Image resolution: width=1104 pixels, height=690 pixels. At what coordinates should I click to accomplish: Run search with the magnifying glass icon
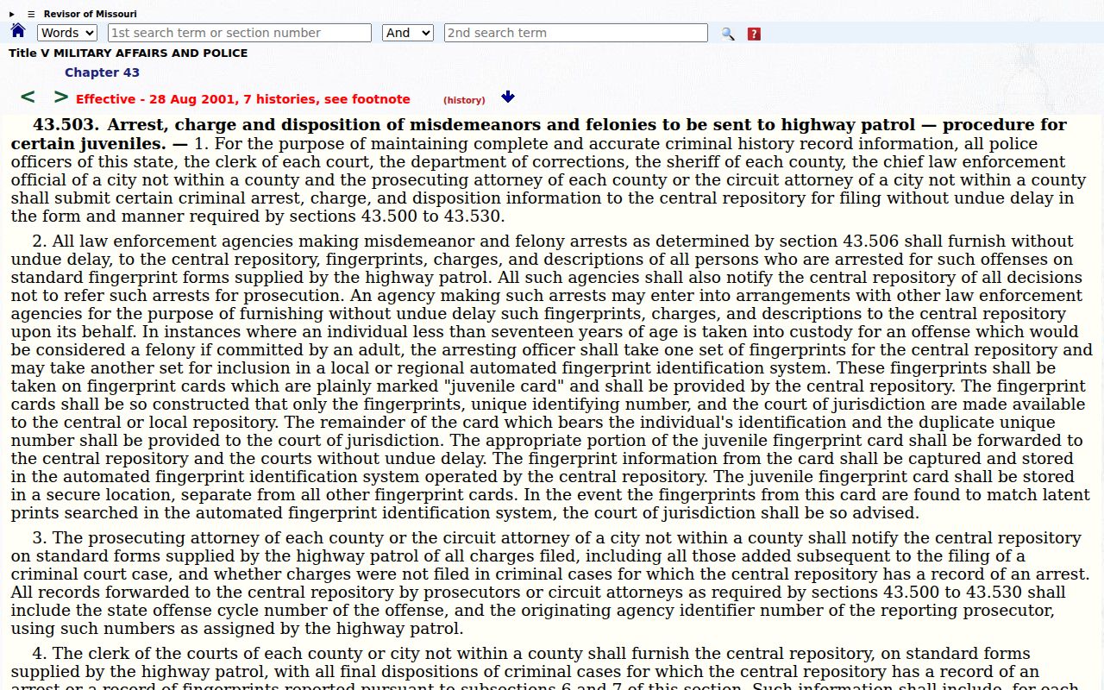click(728, 34)
